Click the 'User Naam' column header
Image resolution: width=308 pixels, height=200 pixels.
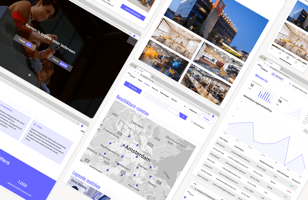224,140
